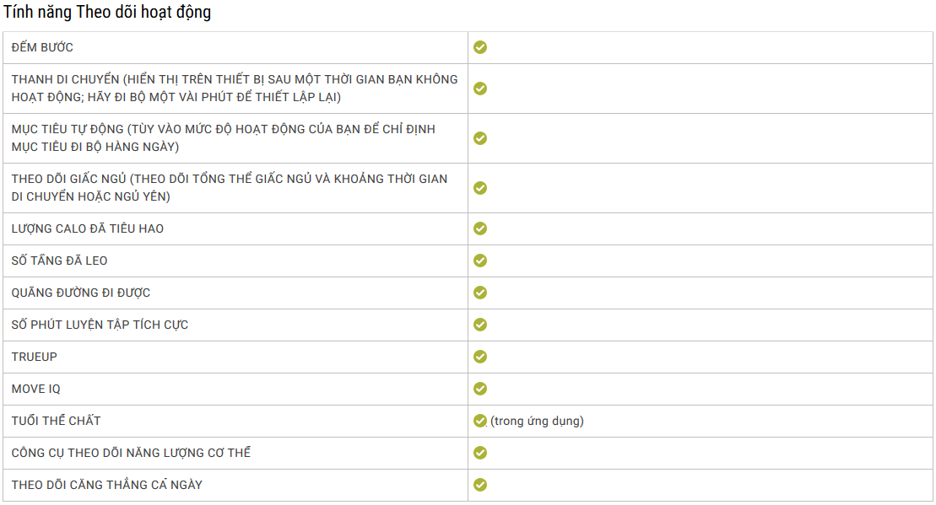Click the ĐẾM BƯỚC feature label
Screen dimensions: 936x505
[x=42, y=47]
